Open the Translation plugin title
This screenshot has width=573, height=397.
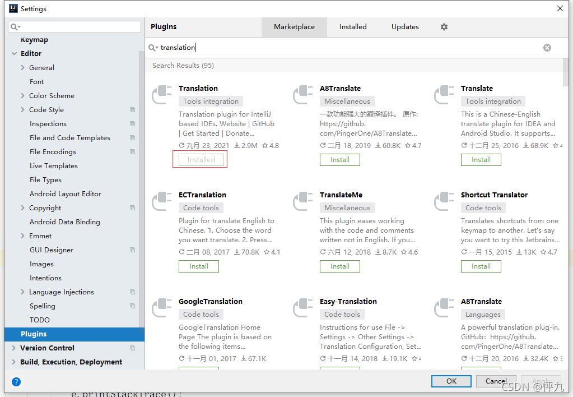click(x=198, y=88)
